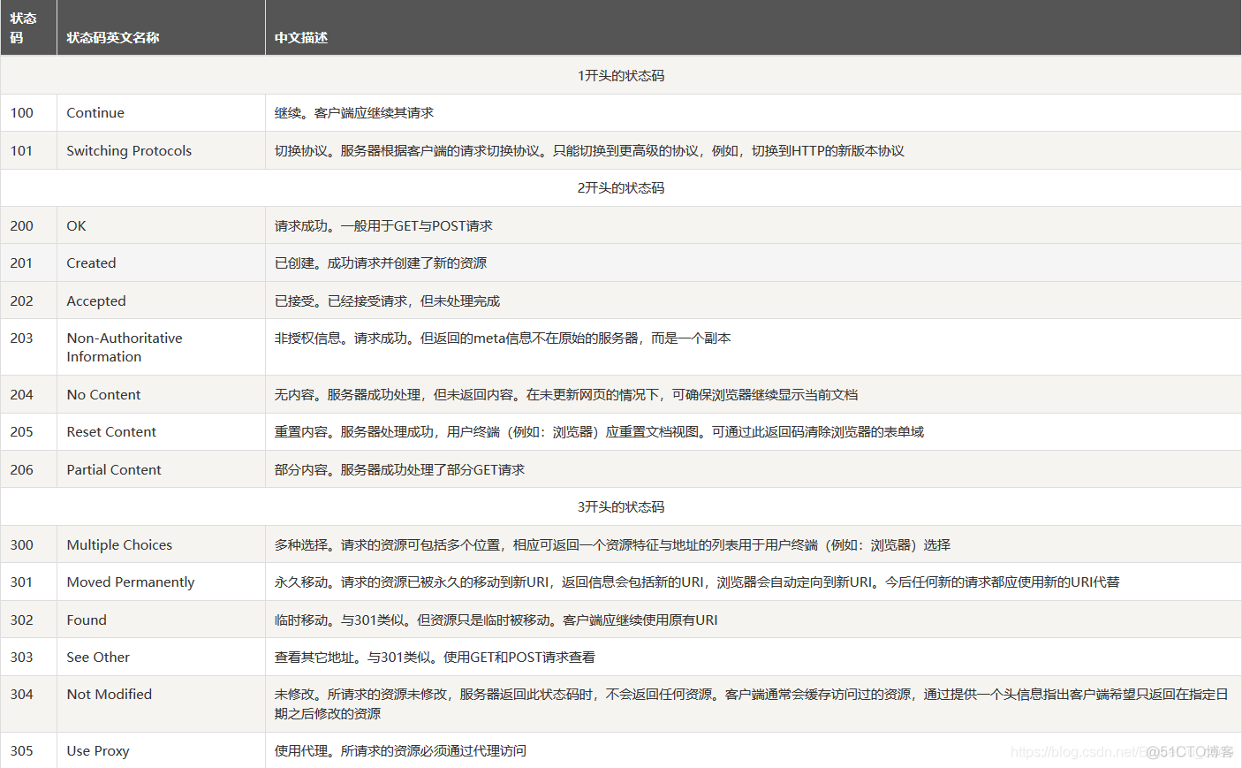The width and height of the screenshot is (1242, 768).
Task: Click description 已创建。成功请求并创建了新的资源
Action: [x=381, y=263]
